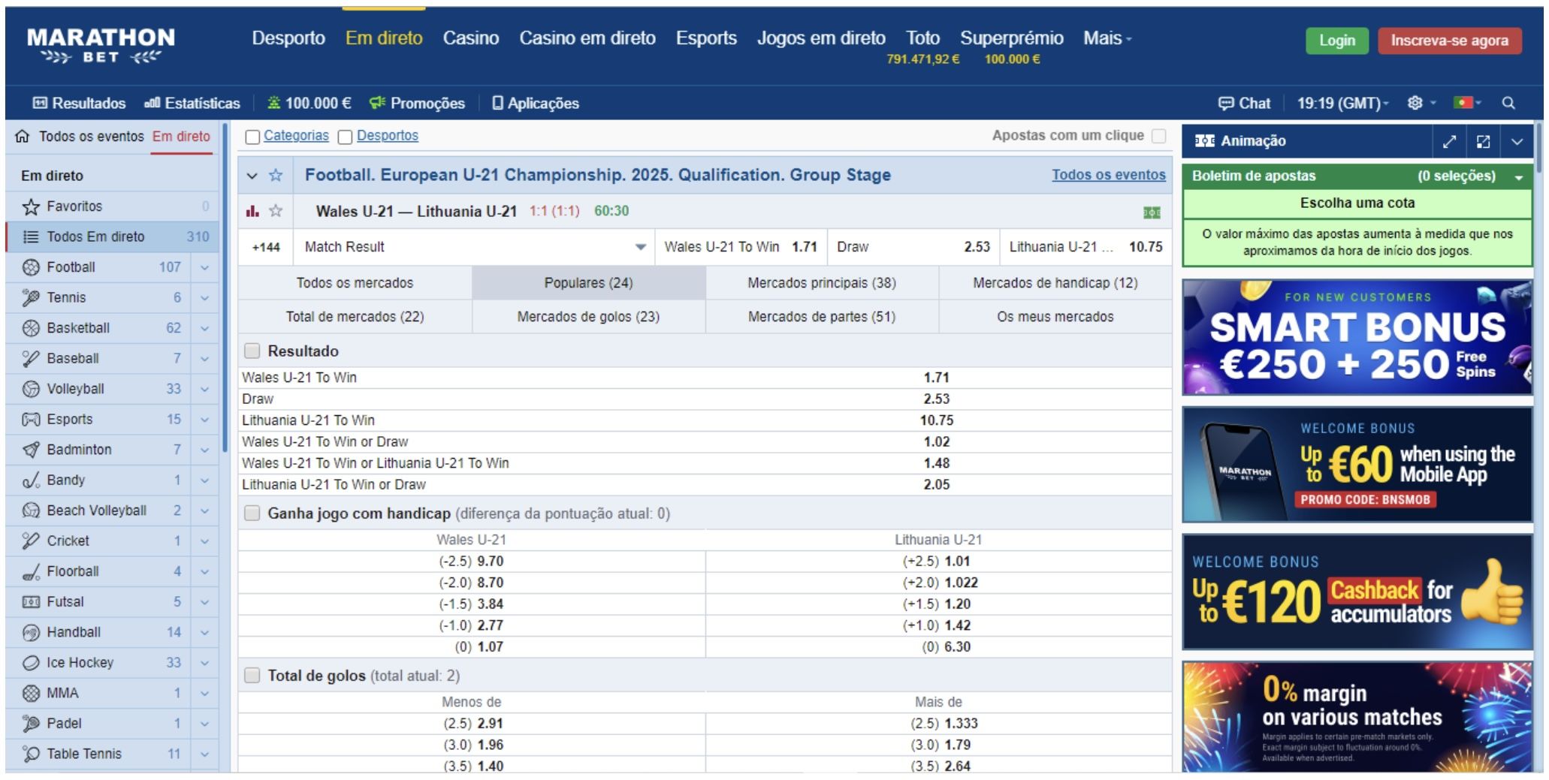The image size is (1549, 780).
Task: Click the Esports gamepad icon in sidebar
Action: tap(31, 419)
